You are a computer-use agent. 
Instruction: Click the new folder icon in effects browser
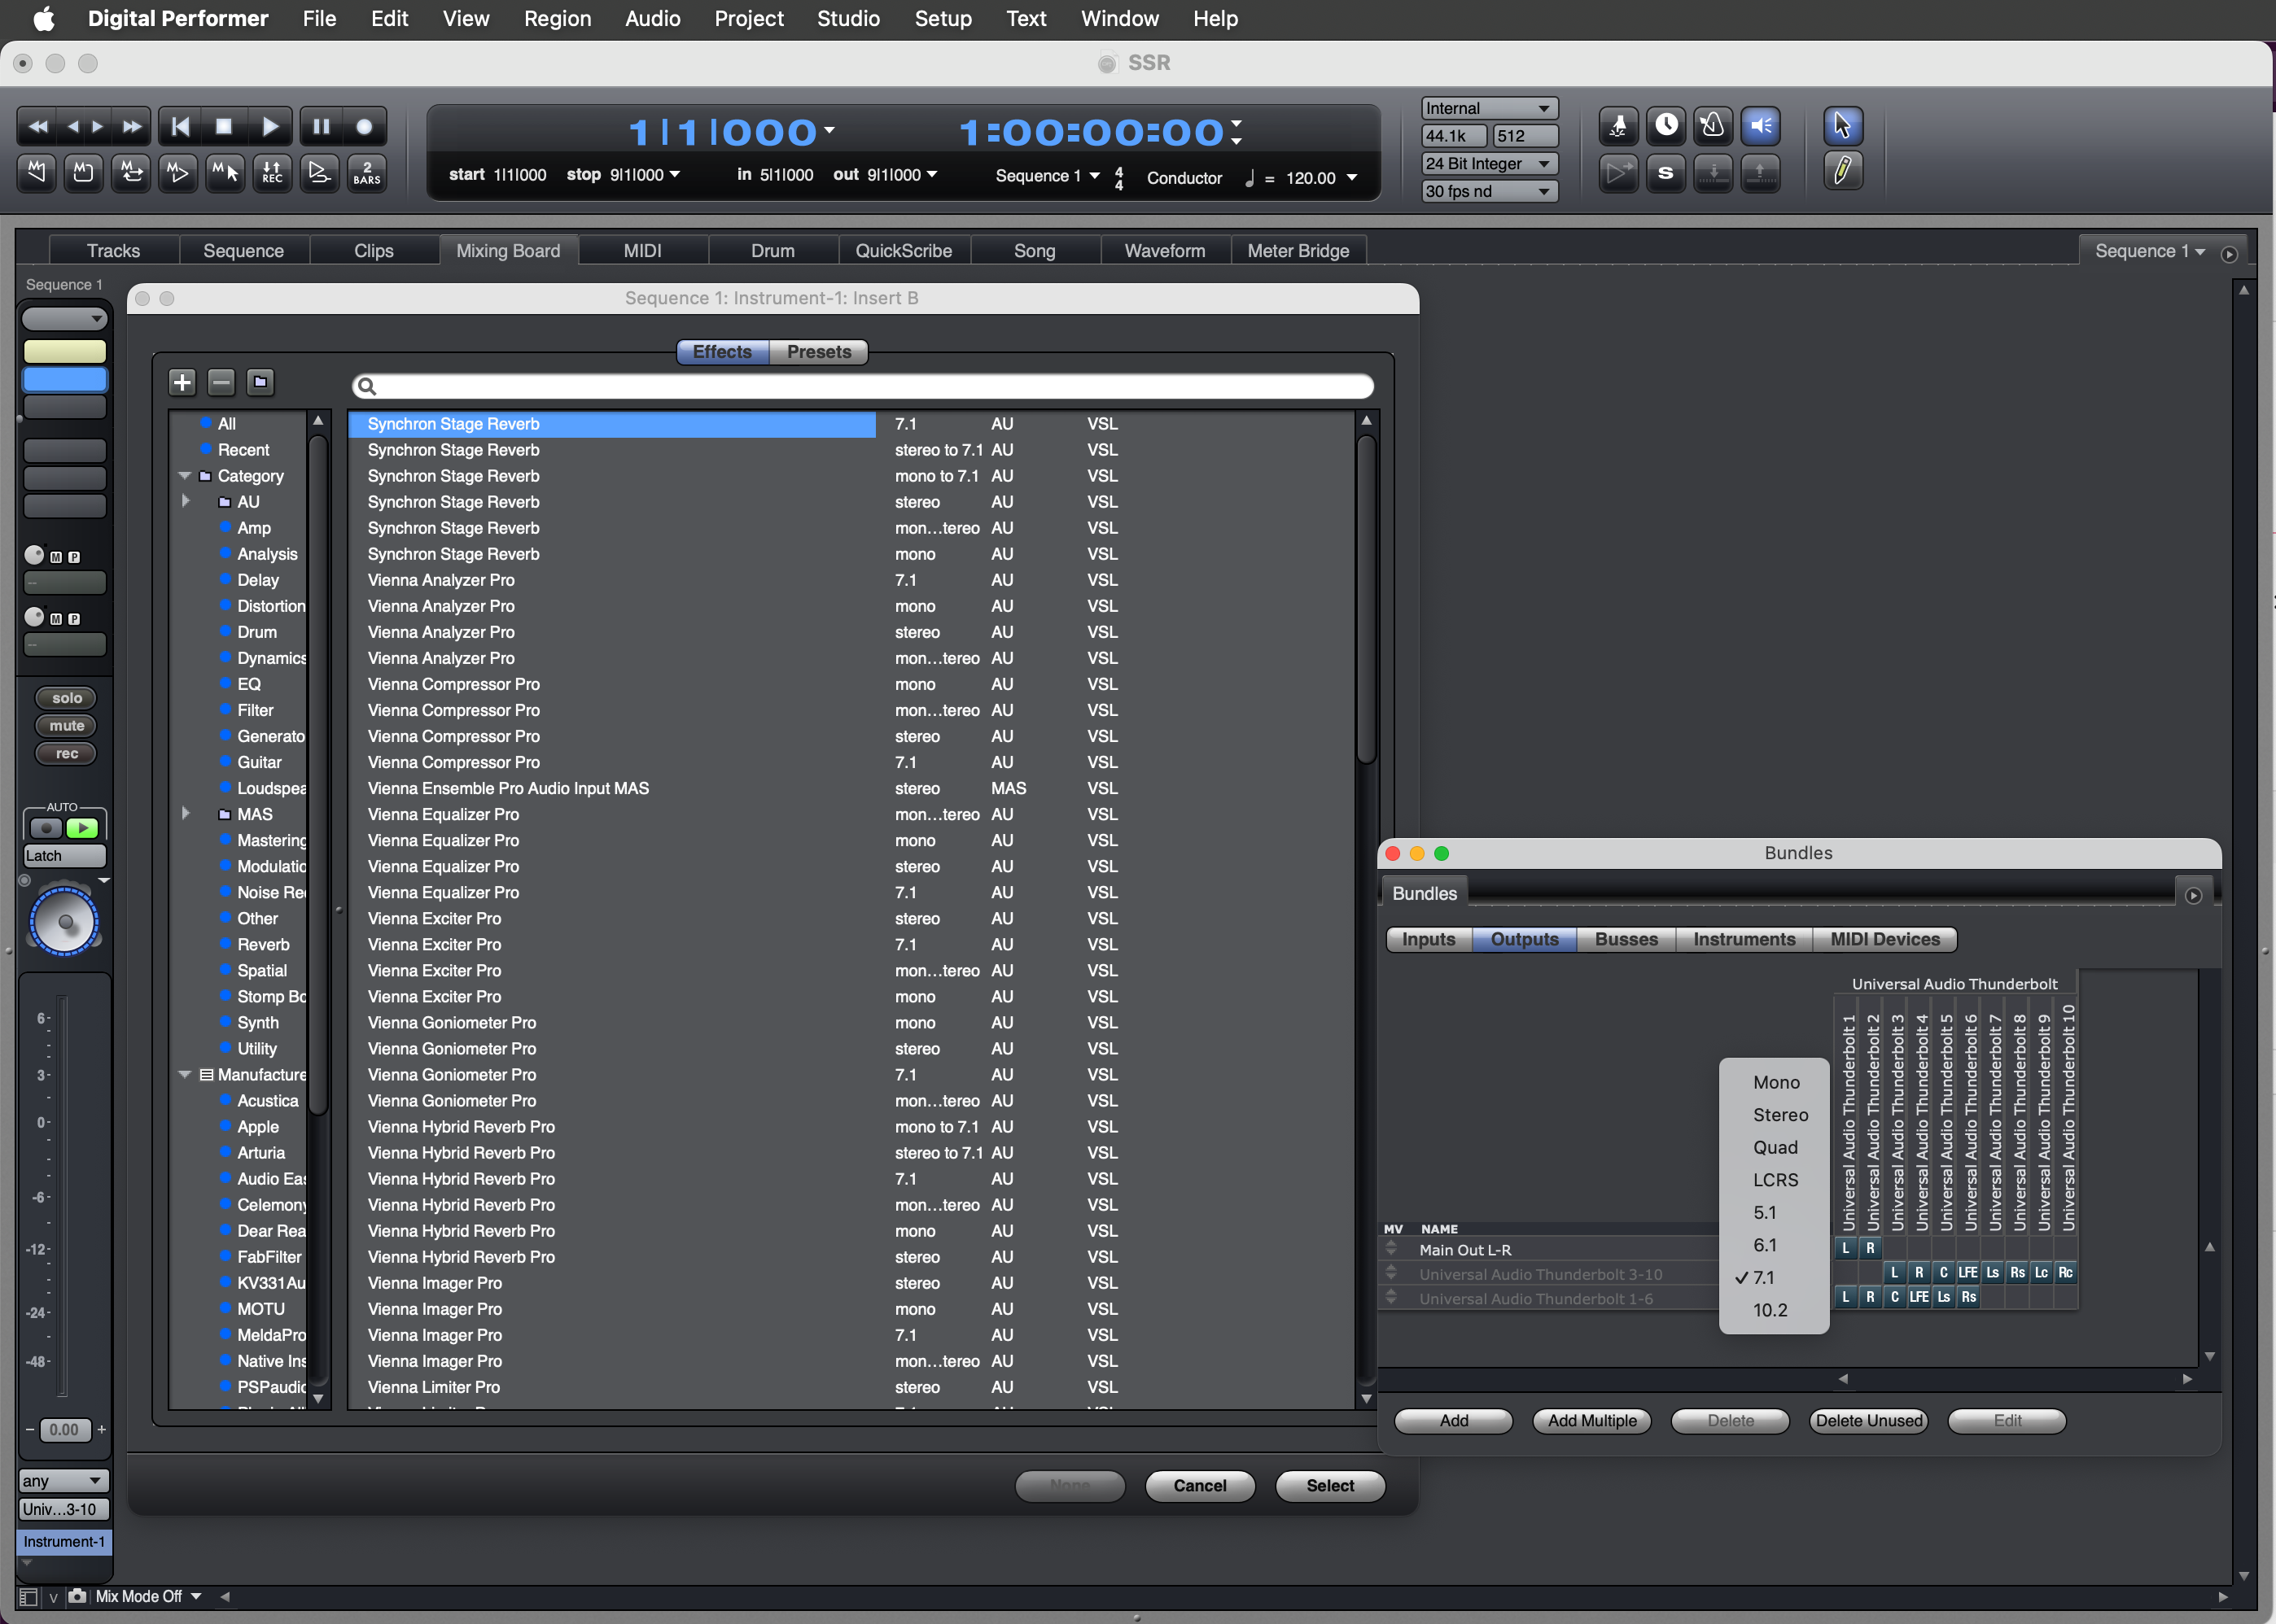[260, 382]
